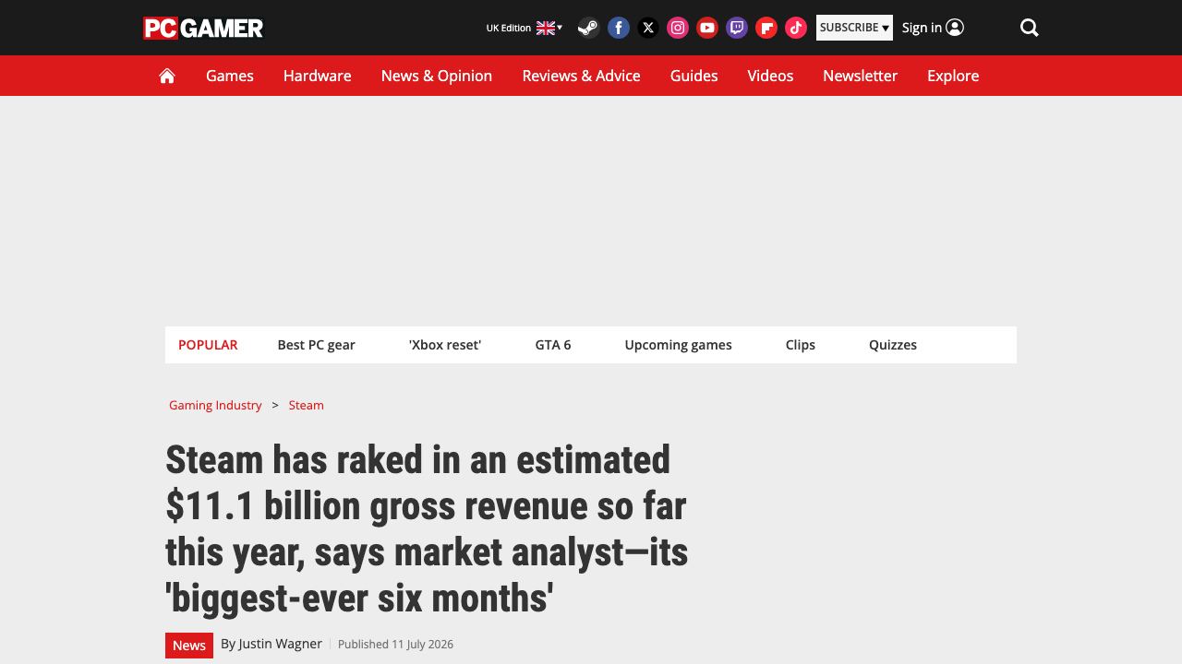Select the Best PC gear popular link
The image size is (1182, 664).
click(317, 345)
